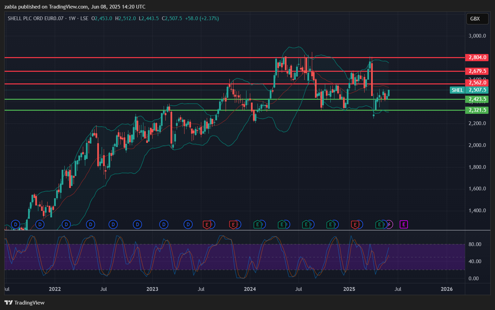Image resolution: width=495 pixels, height=310 pixels.
Task: Click the +58.0 (+2.37%) change value
Action: 202,18
